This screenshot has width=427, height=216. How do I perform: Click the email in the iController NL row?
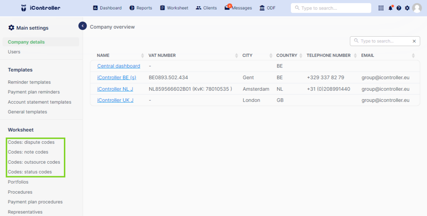click(385, 89)
